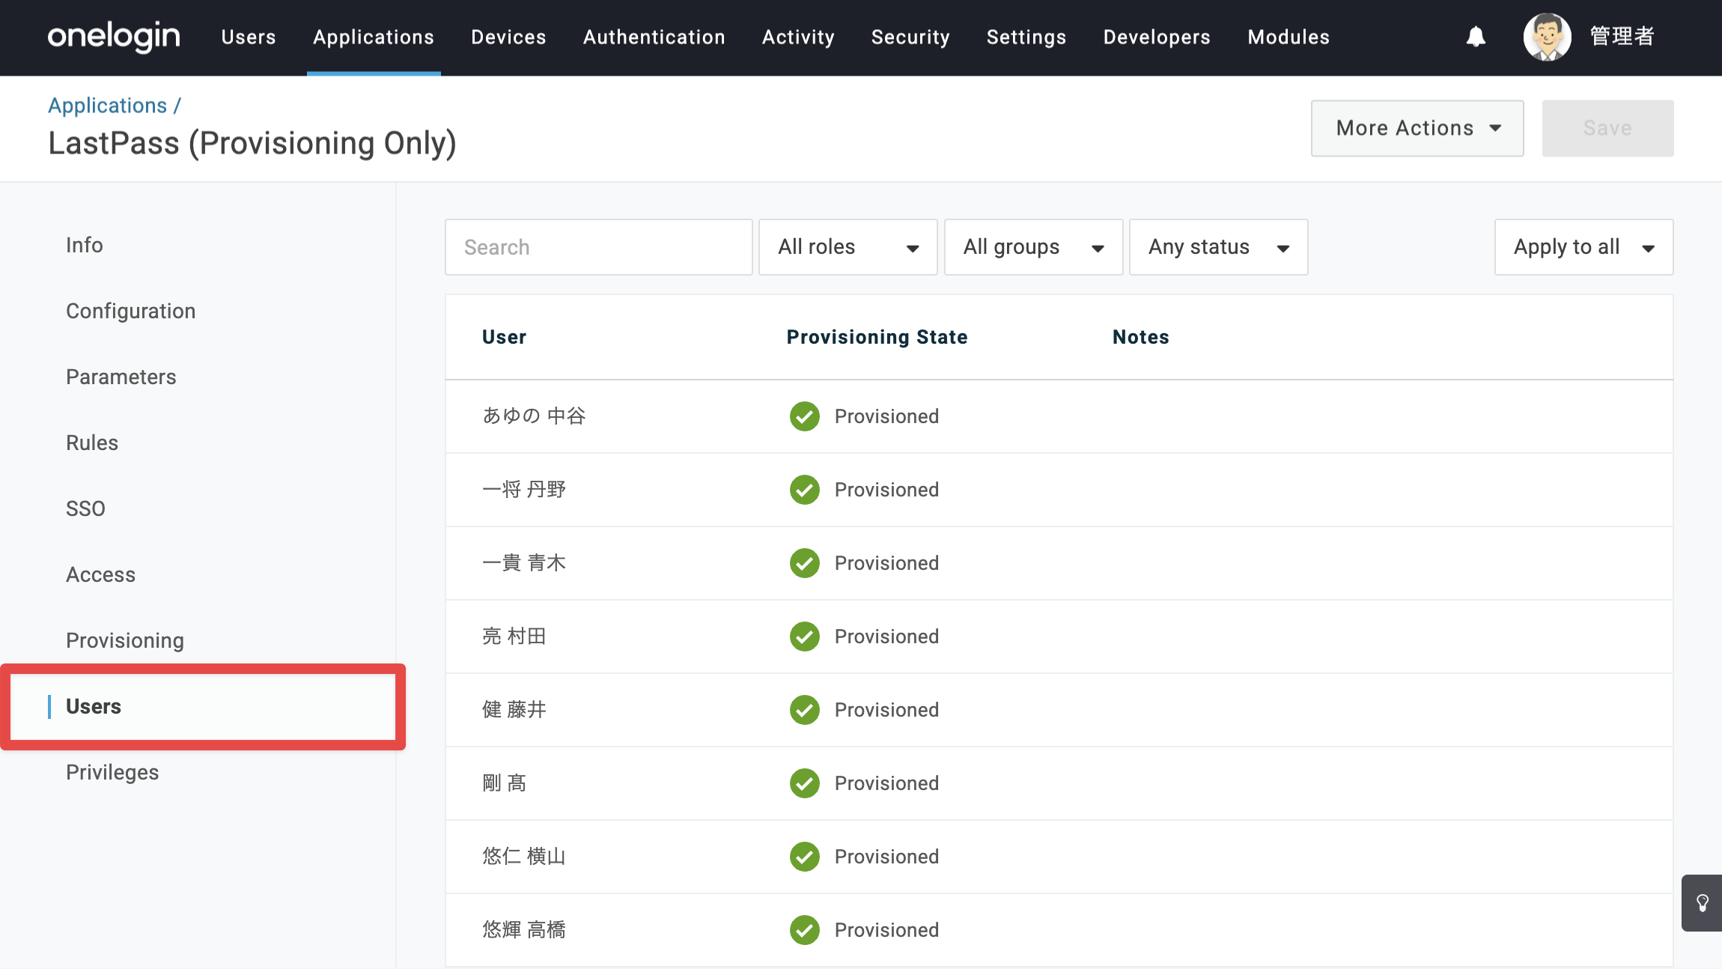
Task: Click green check icon for あゆの 中谷
Action: click(x=805, y=416)
